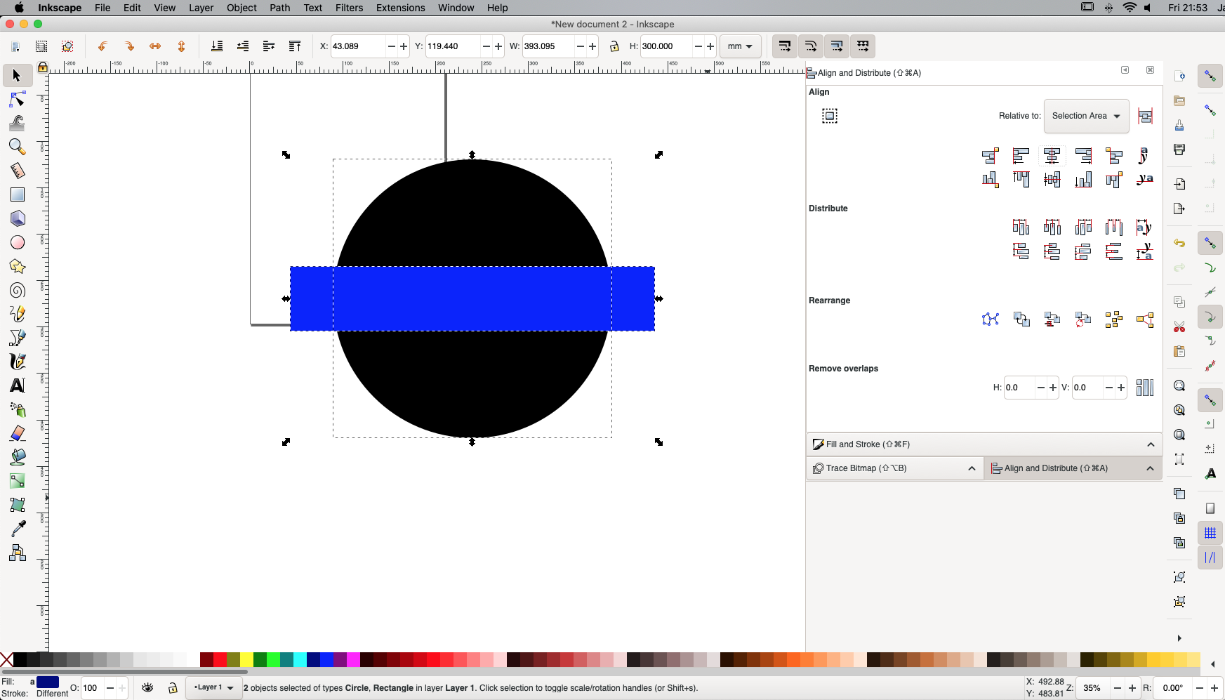Click Center on horizontal axis align icon
Screen dimensions: 1225x700
tap(1052, 180)
